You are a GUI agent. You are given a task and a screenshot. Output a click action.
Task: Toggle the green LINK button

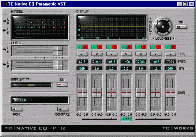(x=126, y=119)
